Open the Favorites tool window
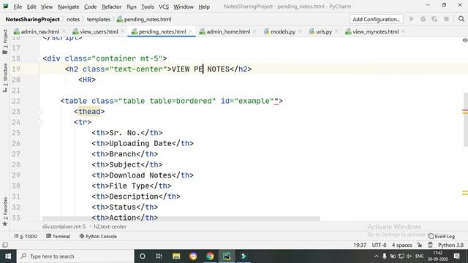The image size is (468, 263). 5,212
